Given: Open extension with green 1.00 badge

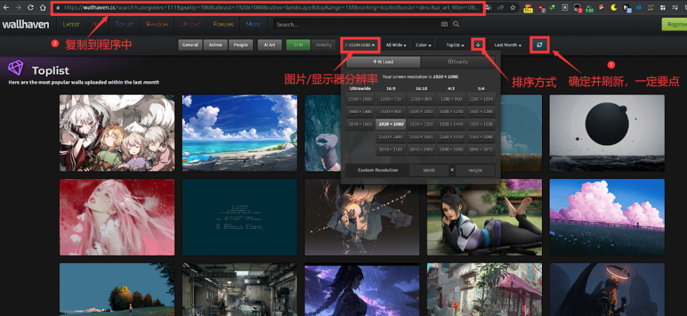Looking at the screenshot, I should [x=589, y=8].
